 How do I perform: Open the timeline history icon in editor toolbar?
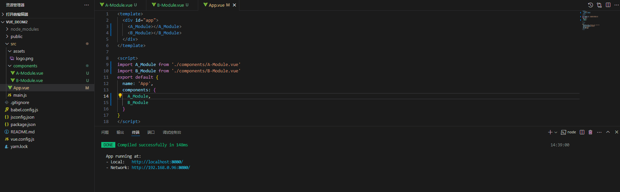pos(591,5)
